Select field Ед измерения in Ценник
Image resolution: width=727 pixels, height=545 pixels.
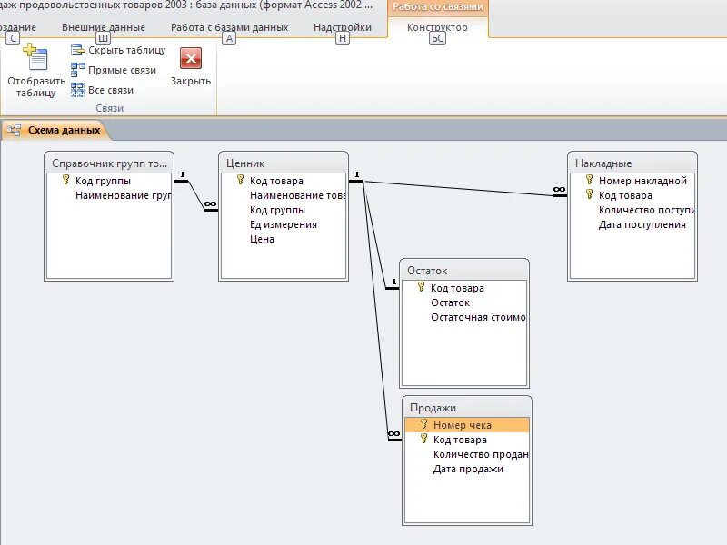(284, 224)
